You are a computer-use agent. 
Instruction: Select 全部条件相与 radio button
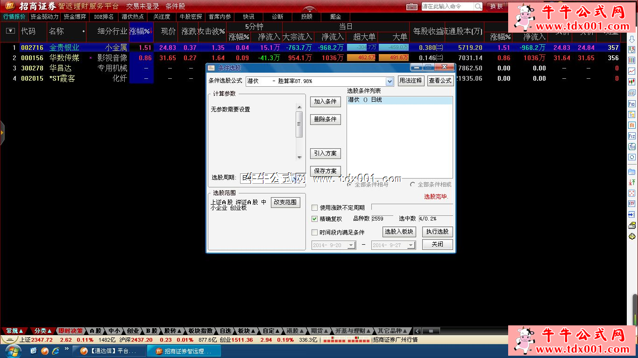350,185
